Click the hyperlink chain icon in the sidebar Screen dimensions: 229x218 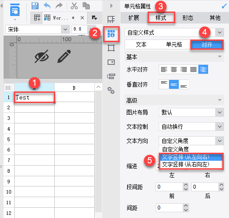coord(111,90)
